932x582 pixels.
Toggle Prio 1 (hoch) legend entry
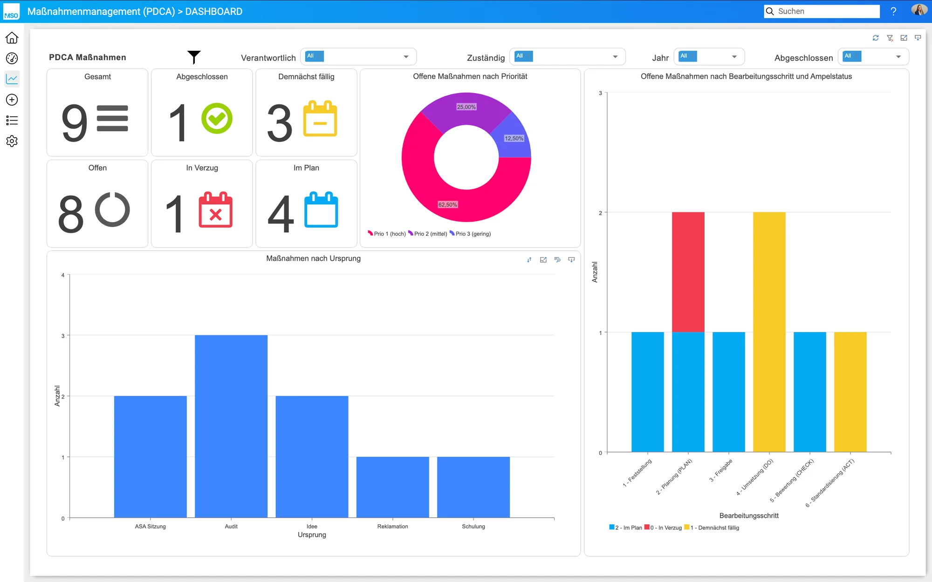pyautogui.click(x=387, y=234)
